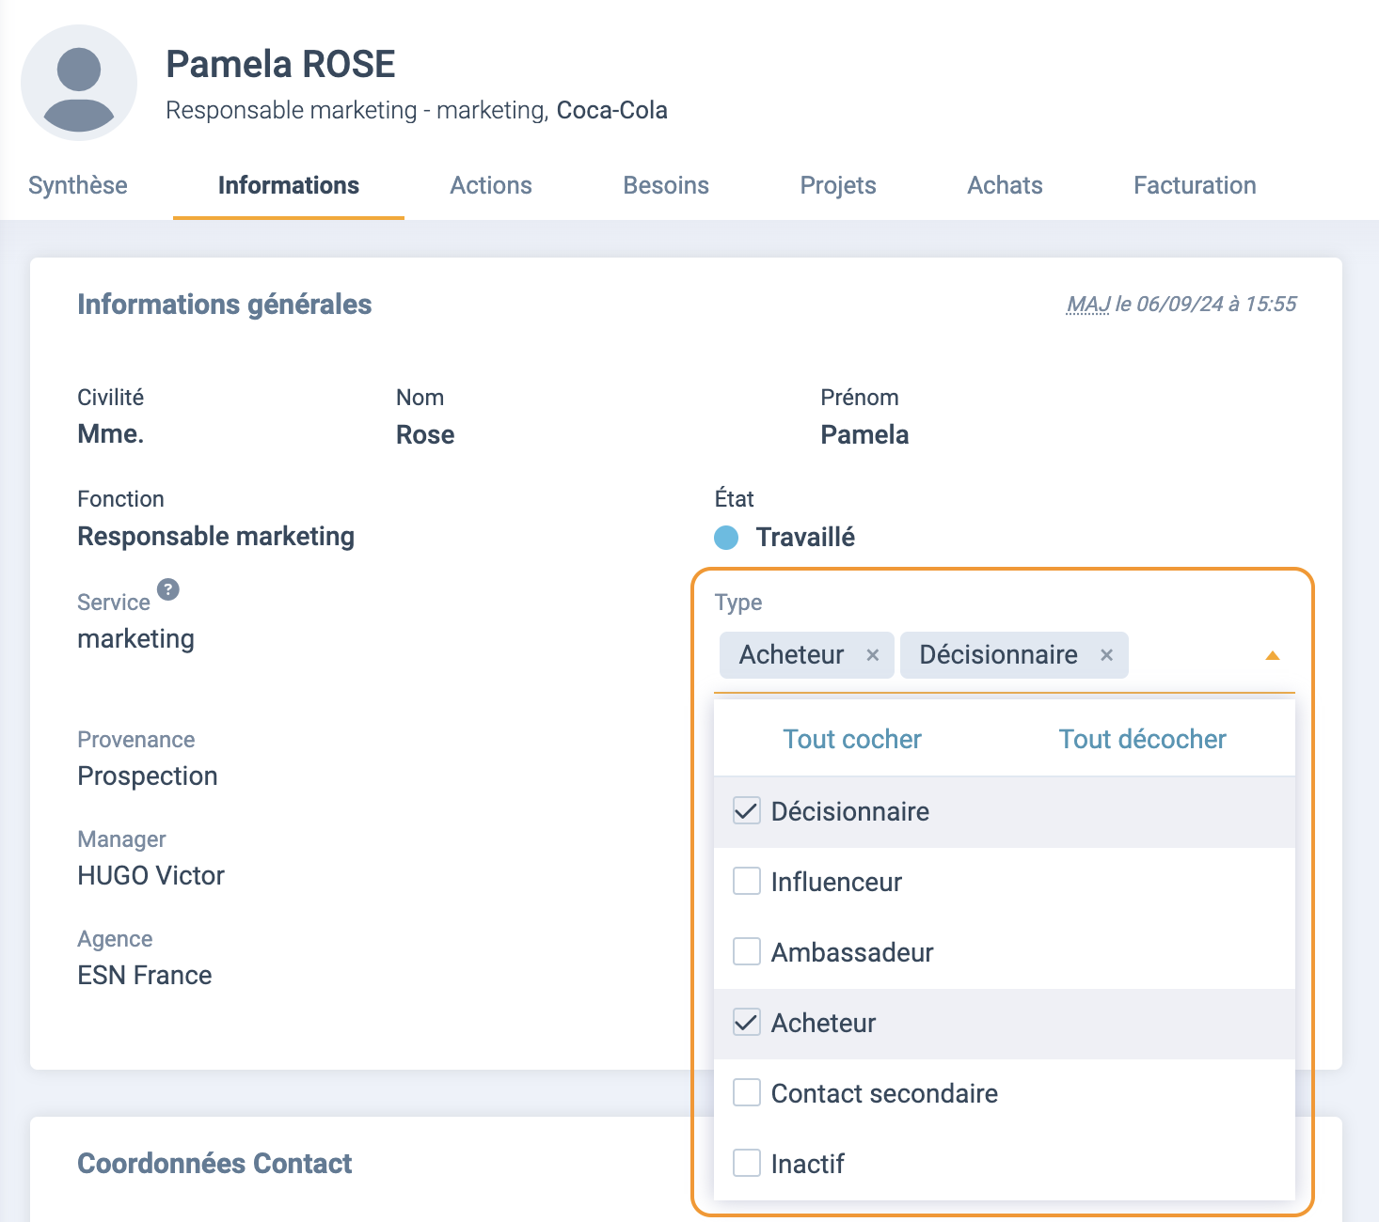This screenshot has height=1222, width=1379.
Task: Click the Travaillé state value
Action: (x=805, y=538)
